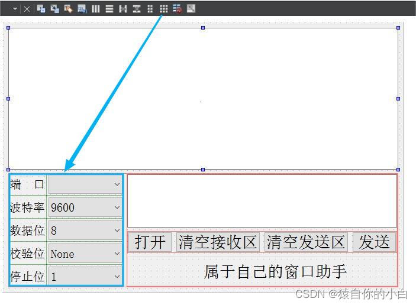Viewport: 416px width, 305px height.
Task: Select the large receive text area widget
Action: (203, 99)
